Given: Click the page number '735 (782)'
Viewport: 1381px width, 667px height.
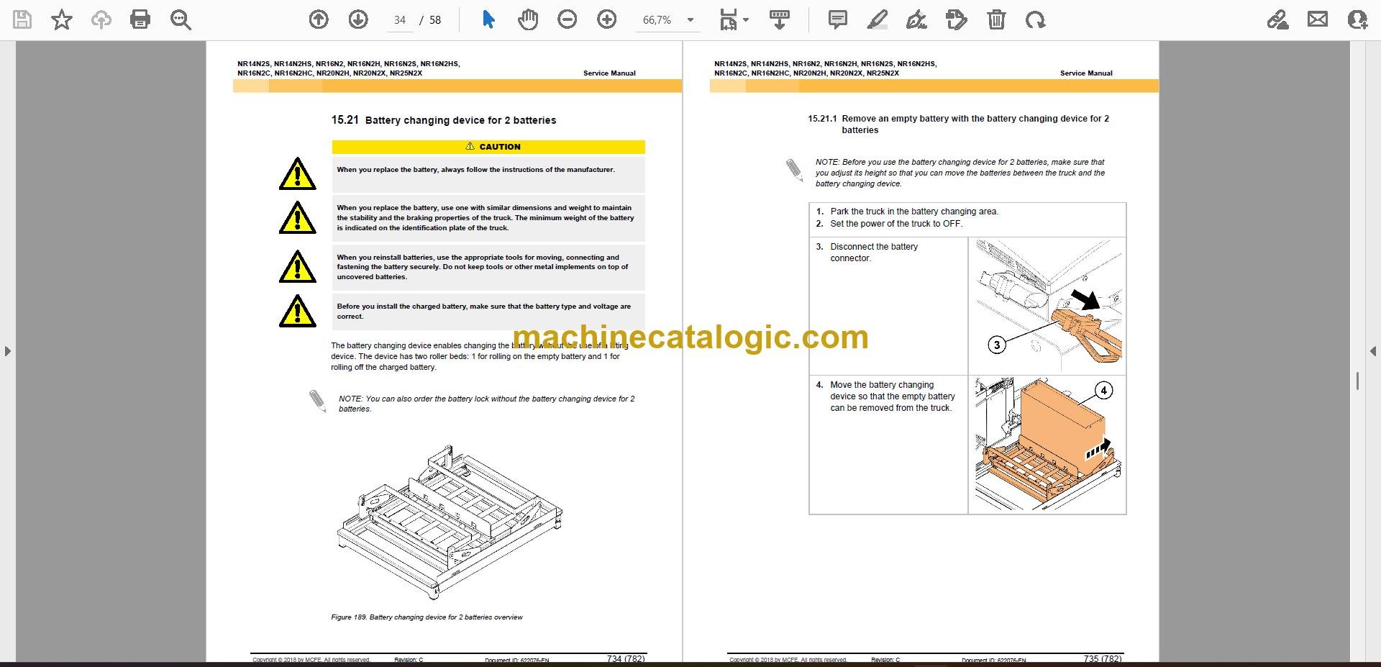Looking at the screenshot, I should coord(1103,658).
